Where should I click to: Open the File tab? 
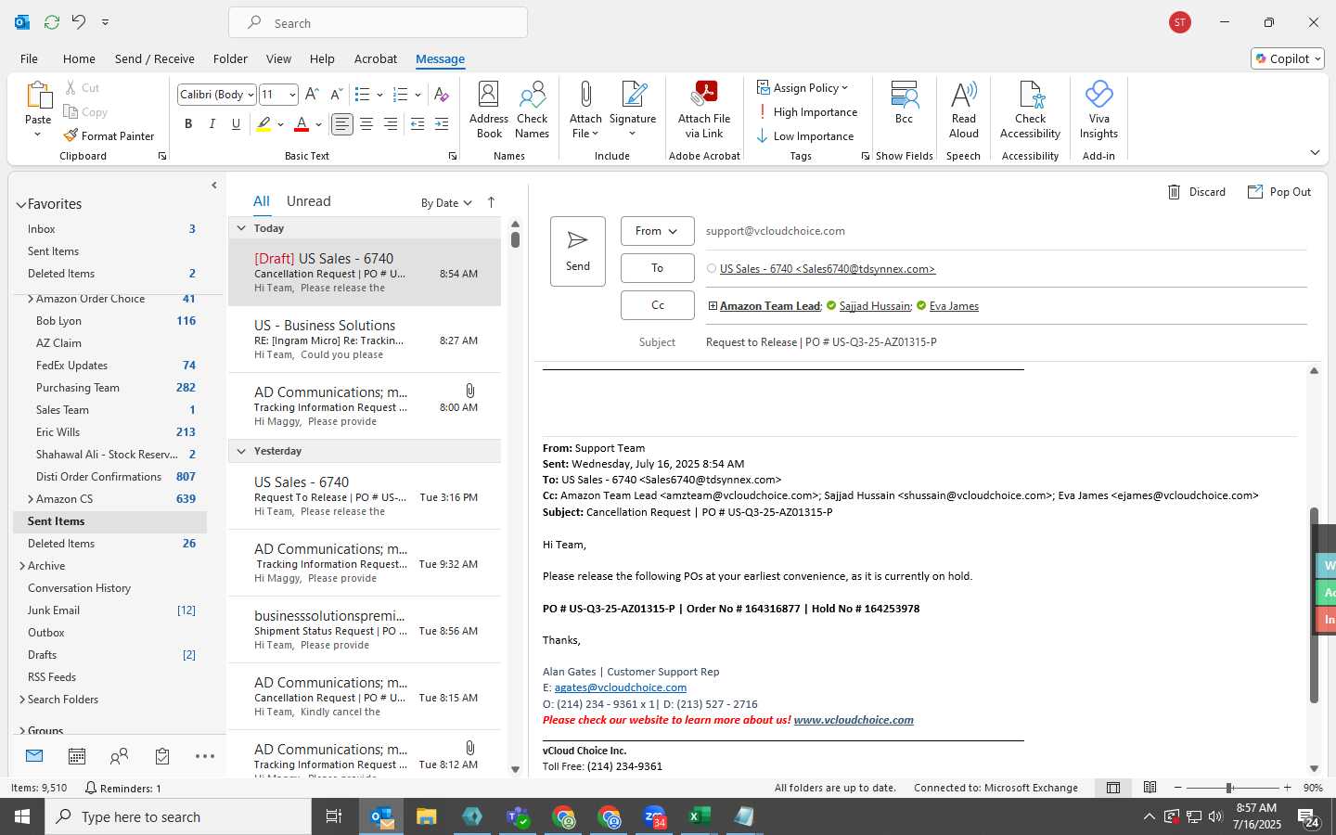(29, 58)
